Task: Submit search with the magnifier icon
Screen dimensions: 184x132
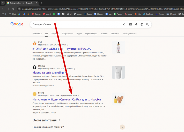Action: (148, 24)
